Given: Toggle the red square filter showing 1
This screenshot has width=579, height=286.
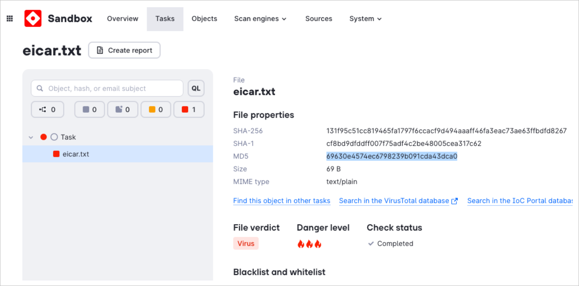Looking at the screenshot, I should pyautogui.click(x=189, y=109).
